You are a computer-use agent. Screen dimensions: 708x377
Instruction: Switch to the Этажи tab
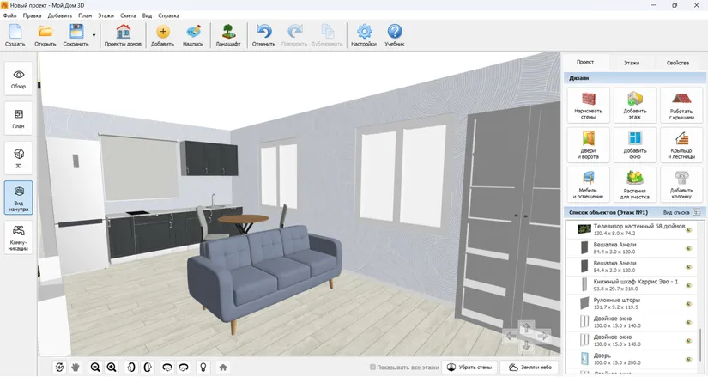click(x=632, y=63)
